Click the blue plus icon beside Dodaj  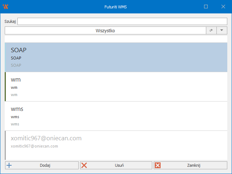(x=9, y=165)
